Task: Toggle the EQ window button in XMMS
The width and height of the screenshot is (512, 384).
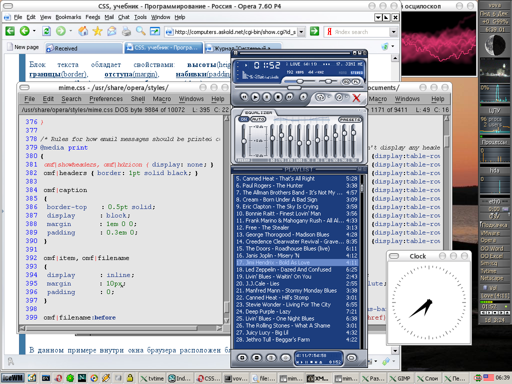Action: pos(346,81)
